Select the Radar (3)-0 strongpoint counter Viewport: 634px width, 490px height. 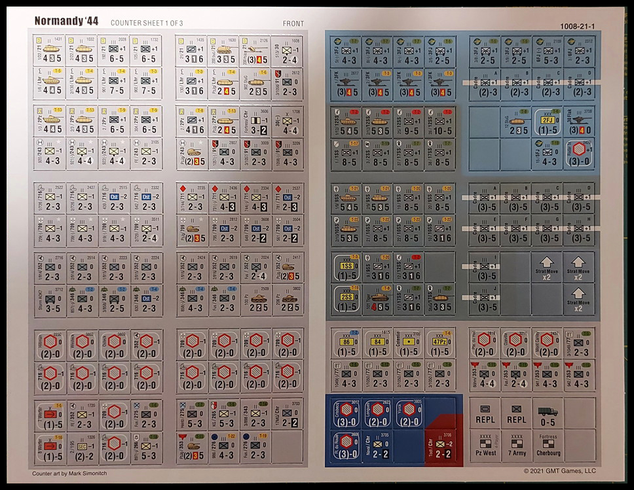(x=579, y=154)
